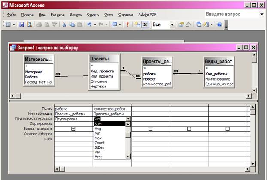Image resolution: width=267 pixels, height=180 pixels.
Task: Click the blue Help question icon
Action: point(220,25)
